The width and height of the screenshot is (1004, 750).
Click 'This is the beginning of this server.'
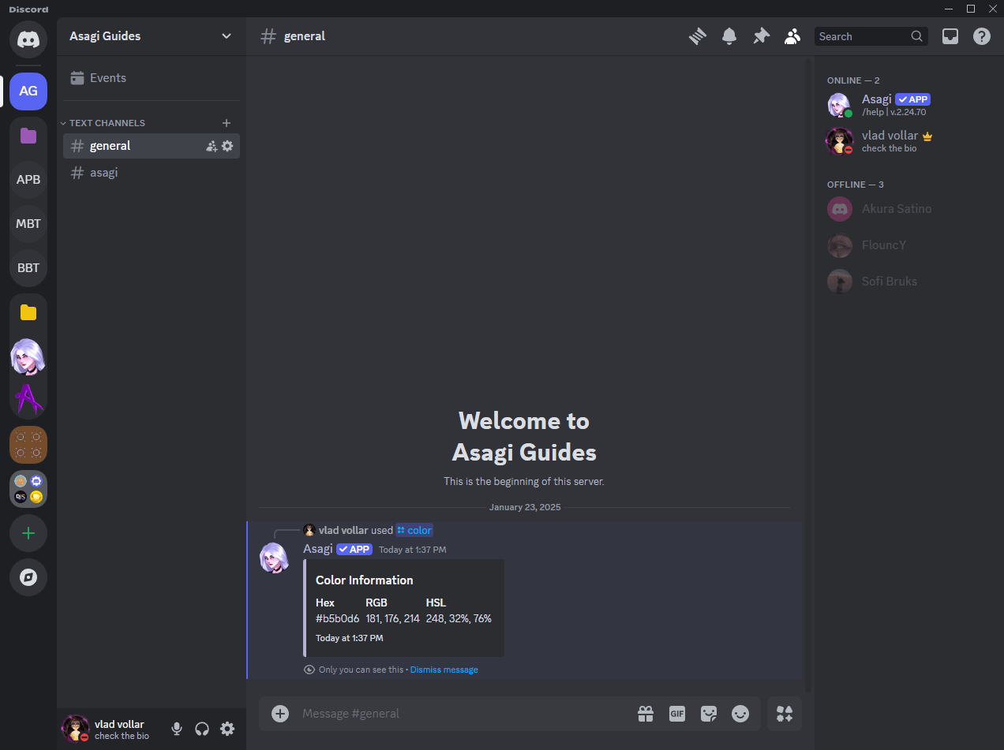[x=524, y=481]
